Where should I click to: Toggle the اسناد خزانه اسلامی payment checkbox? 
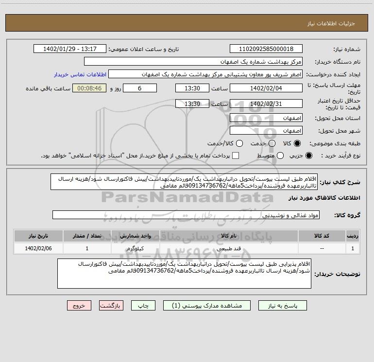[x=236, y=155]
